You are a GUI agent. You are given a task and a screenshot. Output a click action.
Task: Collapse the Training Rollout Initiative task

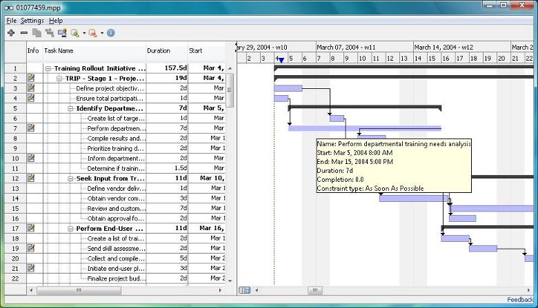(48, 69)
